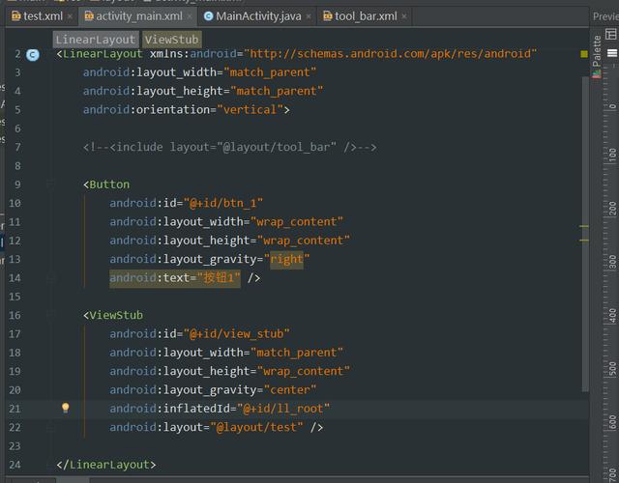Switch to the activity_main.xml tab
The height and width of the screenshot is (483, 619).
138,16
